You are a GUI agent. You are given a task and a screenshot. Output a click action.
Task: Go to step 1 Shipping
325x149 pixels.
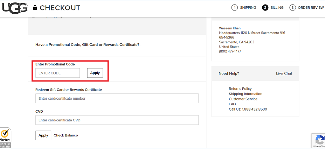pyautogui.click(x=244, y=8)
